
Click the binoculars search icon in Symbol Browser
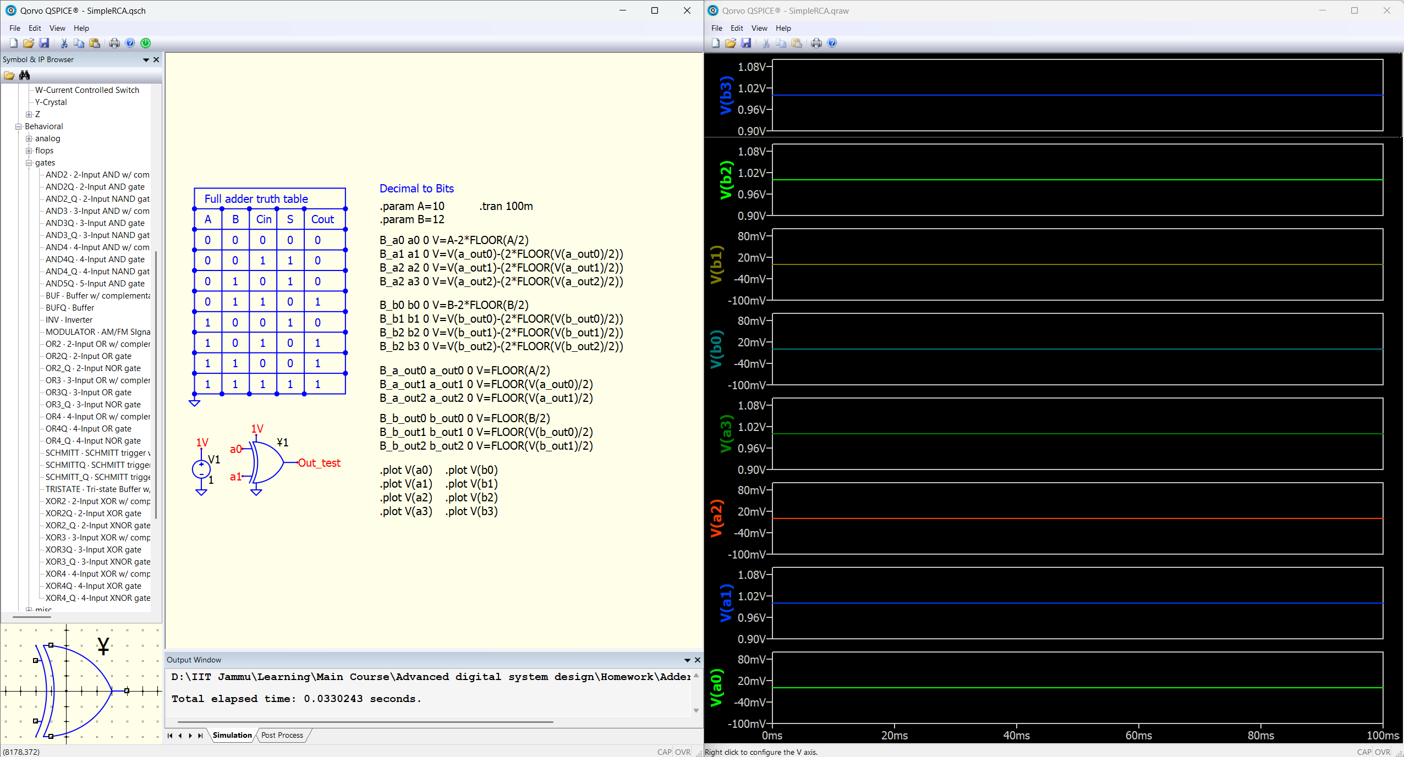[x=25, y=75]
